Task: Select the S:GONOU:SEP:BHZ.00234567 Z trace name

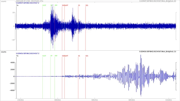Action: tap(28, 54)
